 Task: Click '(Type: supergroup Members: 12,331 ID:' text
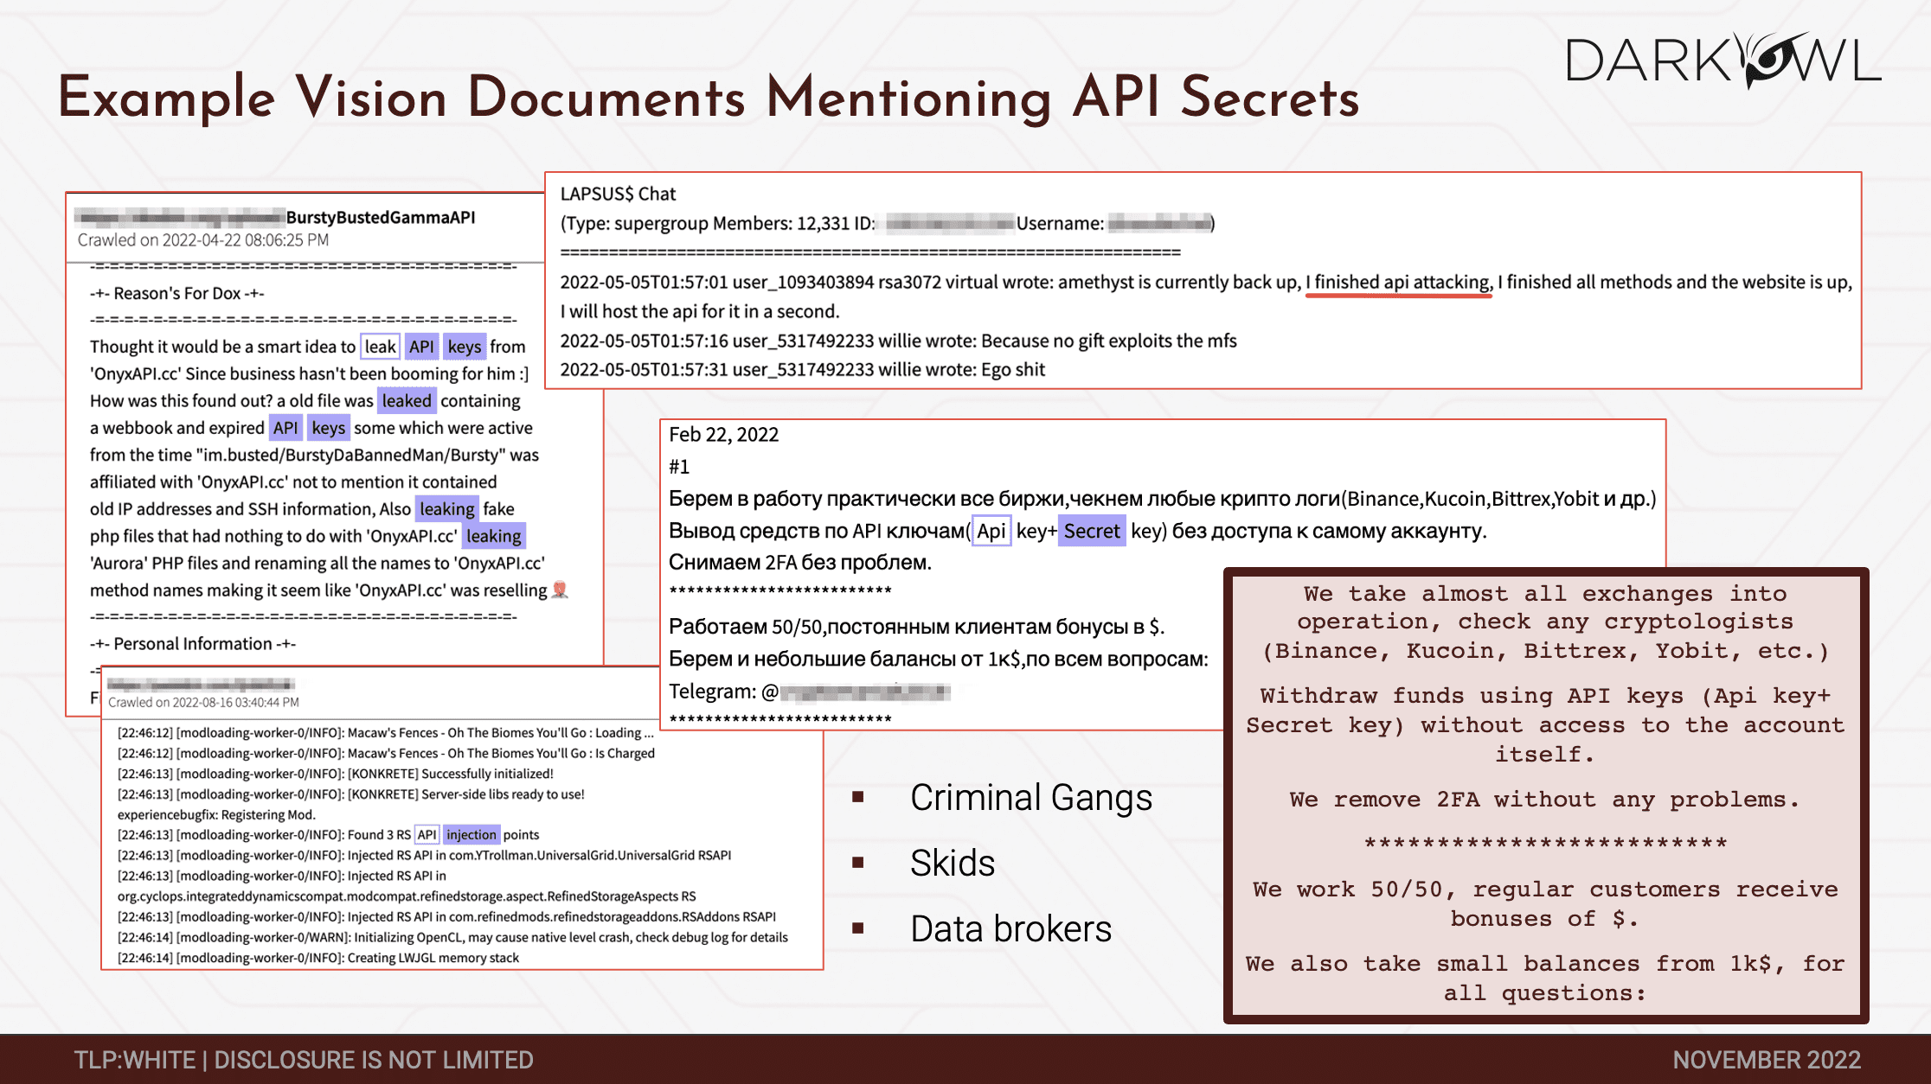717,224
